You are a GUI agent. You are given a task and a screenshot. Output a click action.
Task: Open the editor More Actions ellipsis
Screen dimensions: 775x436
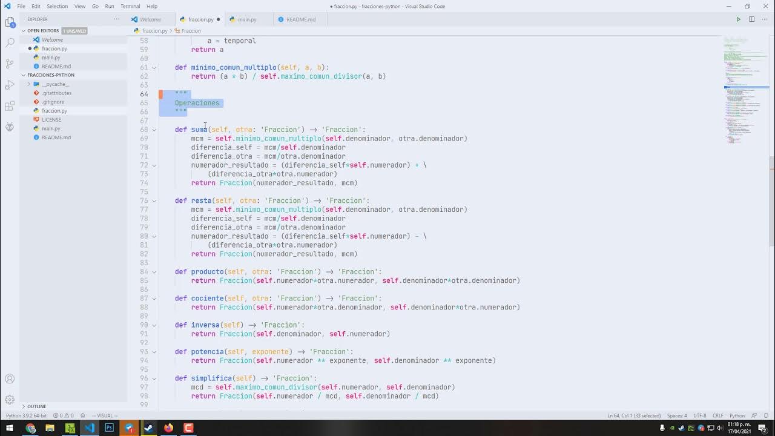click(764, 19)
